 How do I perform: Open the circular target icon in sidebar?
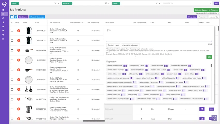click(x=3, y=18)
